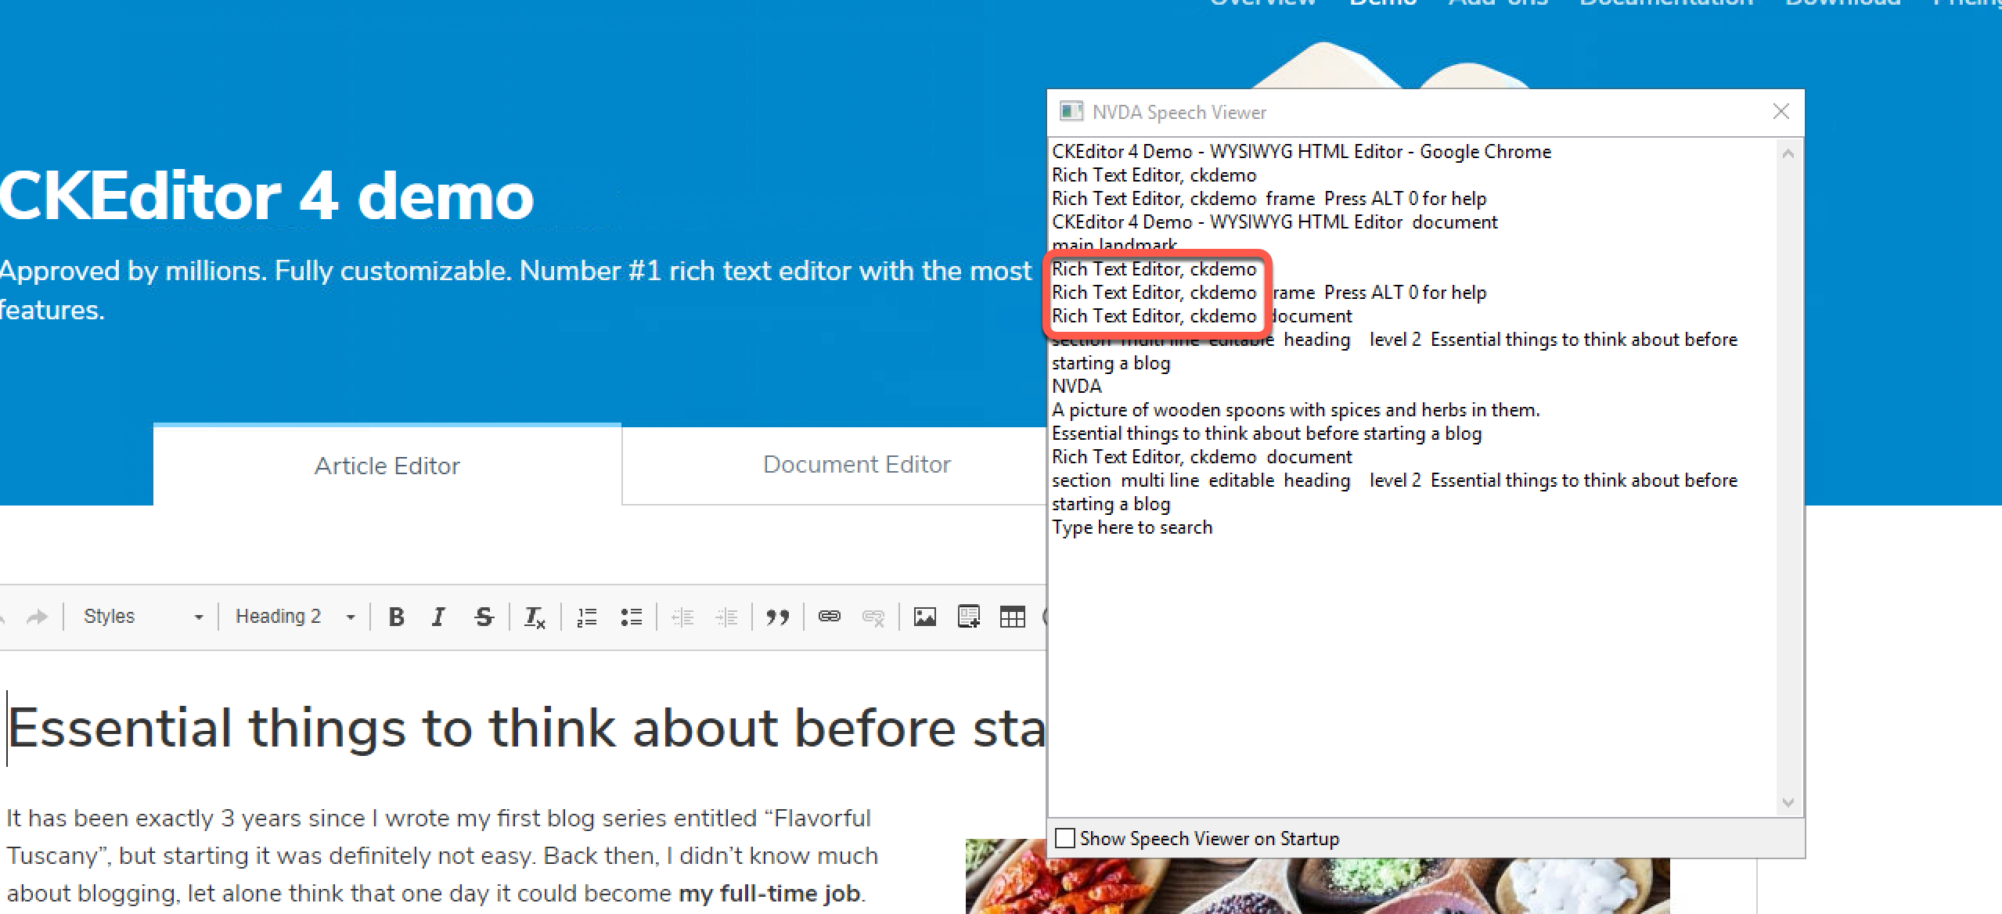Add a hyperlink with the link icon
2002x914 pixels.
(829, 617)
